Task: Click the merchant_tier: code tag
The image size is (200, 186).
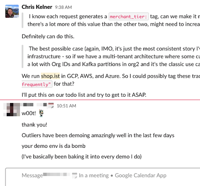Action: (x=129, y=17)
